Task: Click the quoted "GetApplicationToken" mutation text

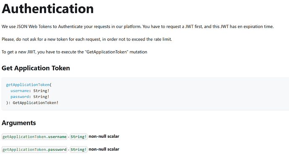Action: coord(106,52)
